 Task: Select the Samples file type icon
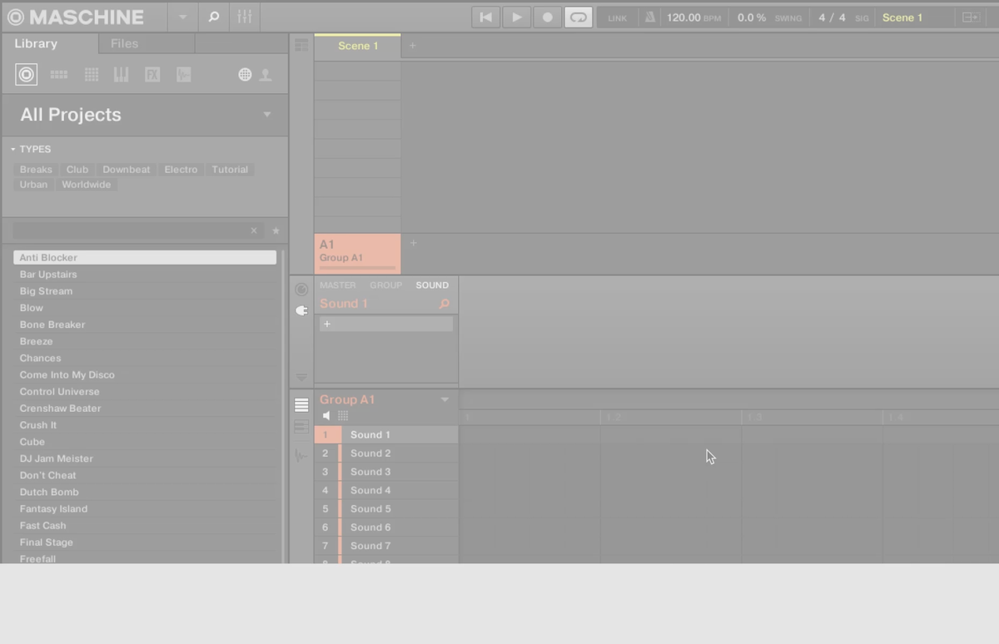183,75
